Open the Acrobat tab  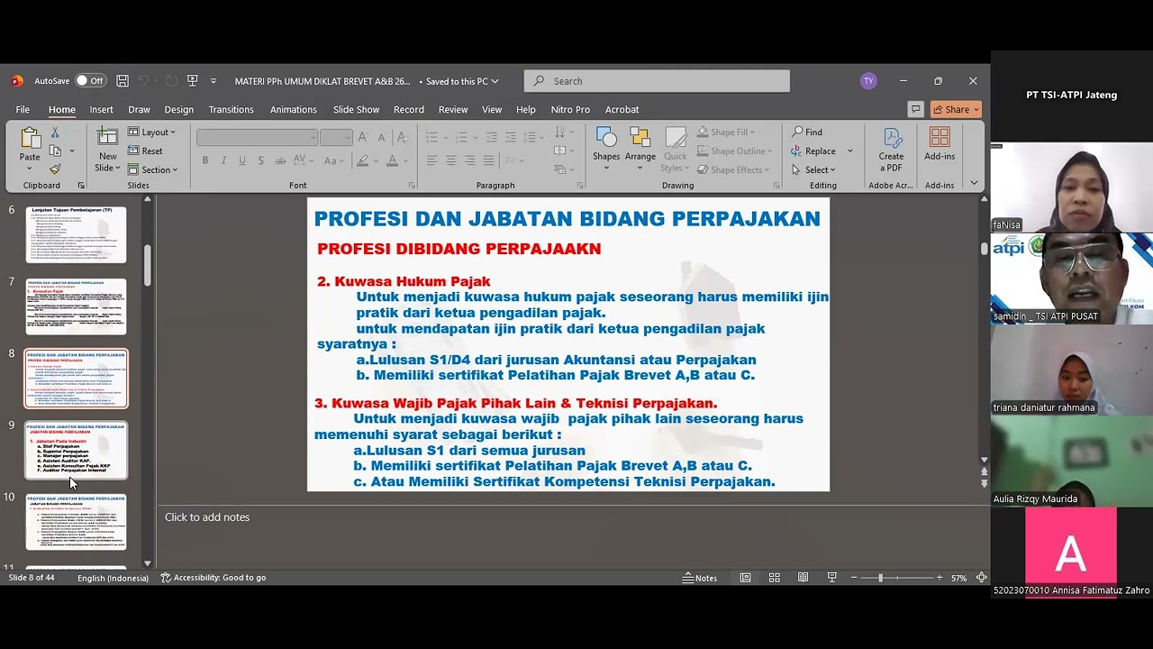click(622, 109)
